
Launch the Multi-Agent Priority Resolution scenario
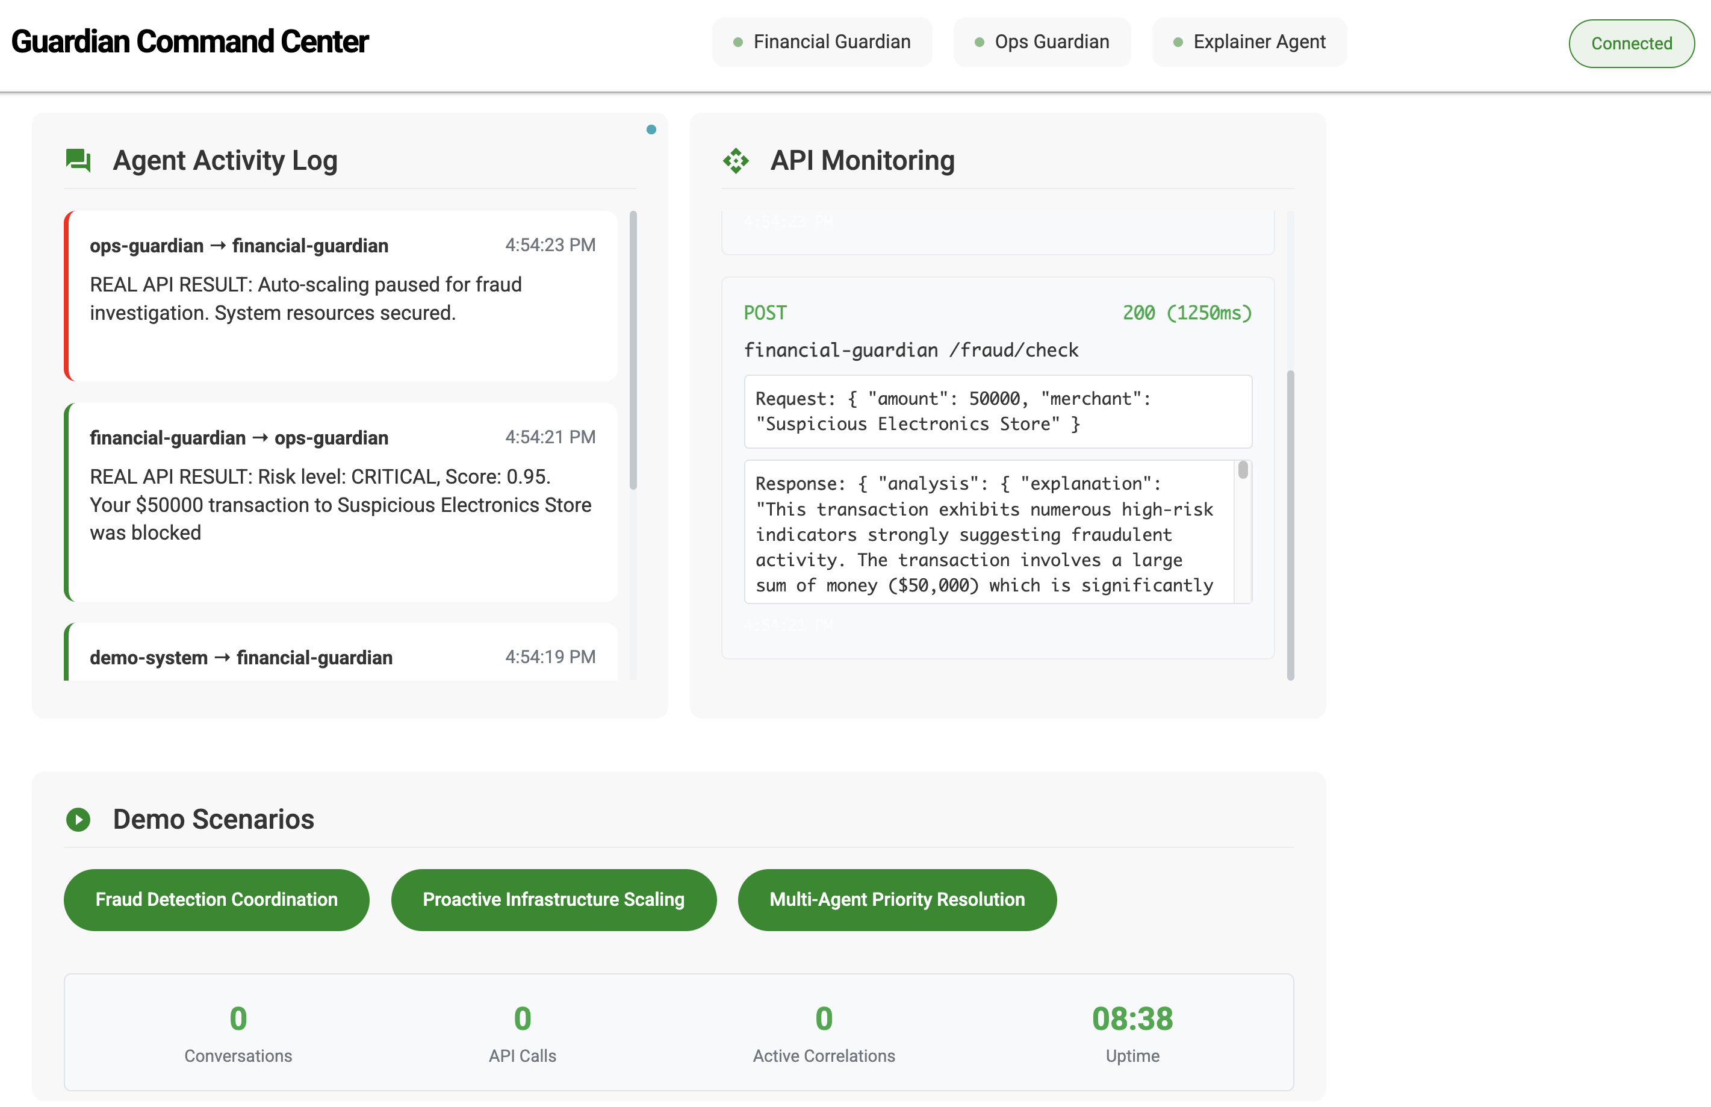pos(897,899)
